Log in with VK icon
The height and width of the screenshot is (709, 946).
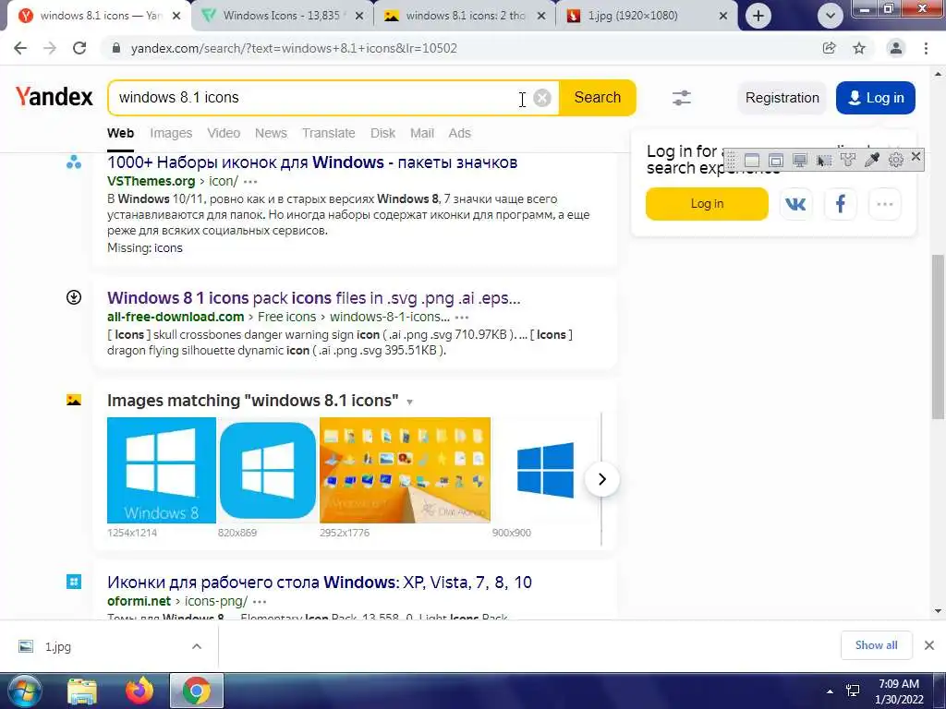795,204
